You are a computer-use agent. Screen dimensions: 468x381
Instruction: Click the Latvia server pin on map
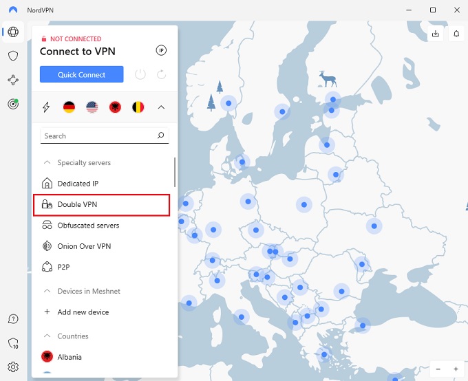click(x=327, y=145)
